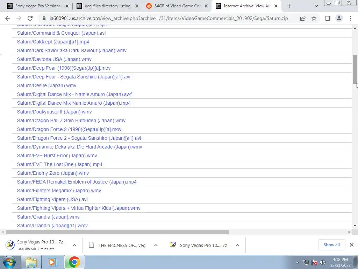Open Digital Dance Mix Namie Amuro .swf link
Image resolution: width=358 pixels, height=269 pixels.
[x=74, y=94]
